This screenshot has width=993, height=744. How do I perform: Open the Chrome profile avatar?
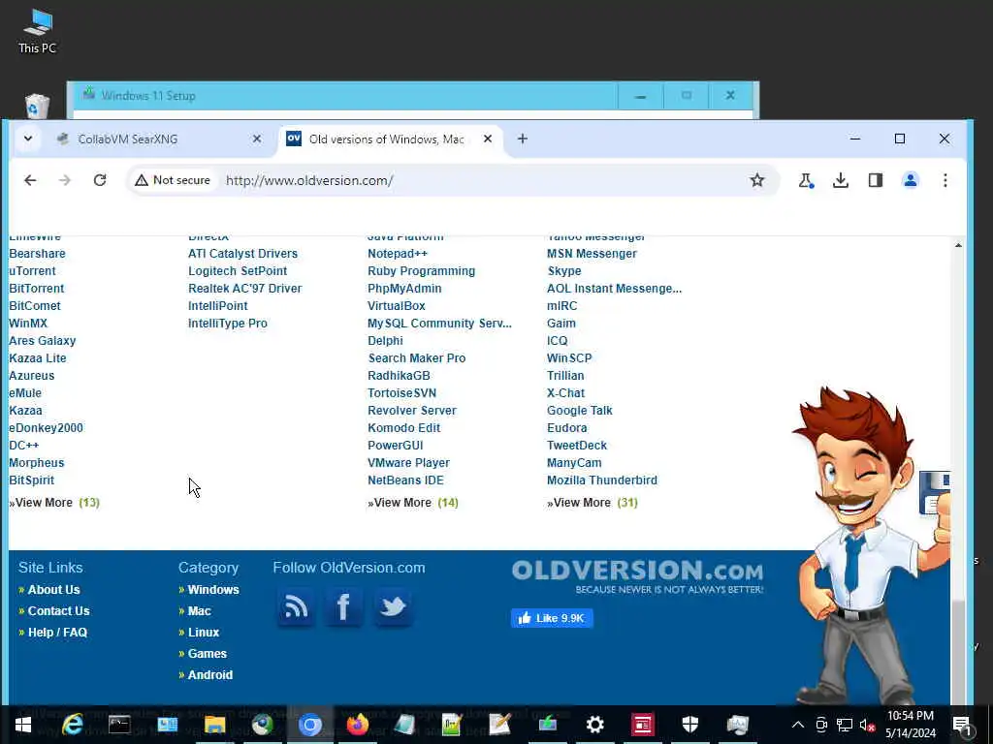click(x=910, y=180)
